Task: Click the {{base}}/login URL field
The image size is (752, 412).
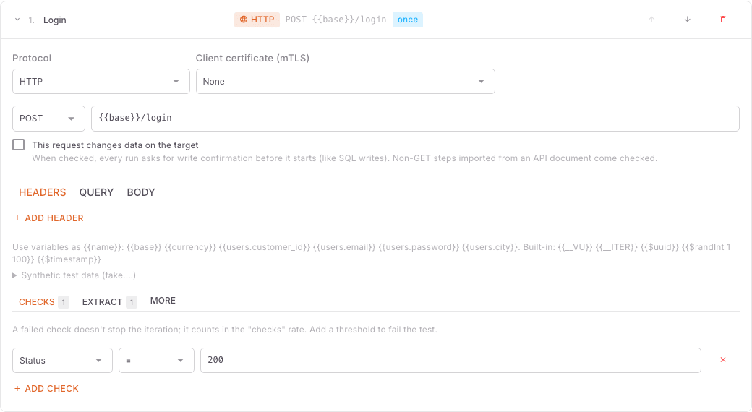Action: tap(415, 119)
